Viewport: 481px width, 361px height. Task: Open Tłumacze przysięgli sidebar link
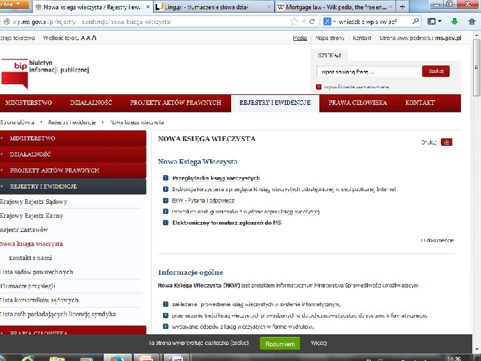pyautogui.click(x=27, y=286)
